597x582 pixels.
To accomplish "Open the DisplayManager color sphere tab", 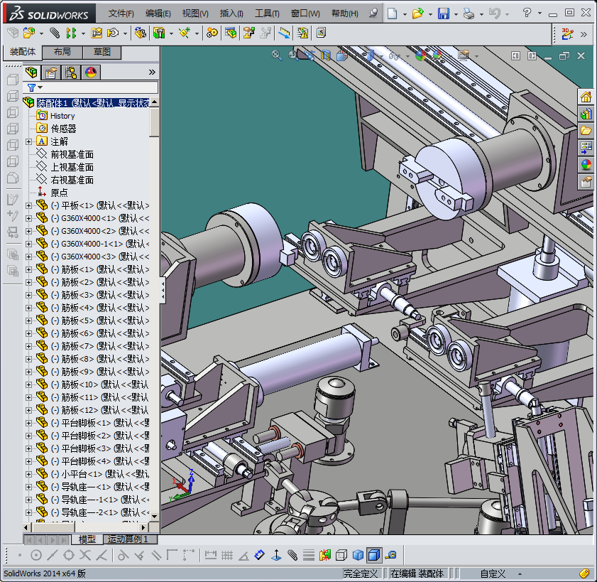I will pos(91,72).
